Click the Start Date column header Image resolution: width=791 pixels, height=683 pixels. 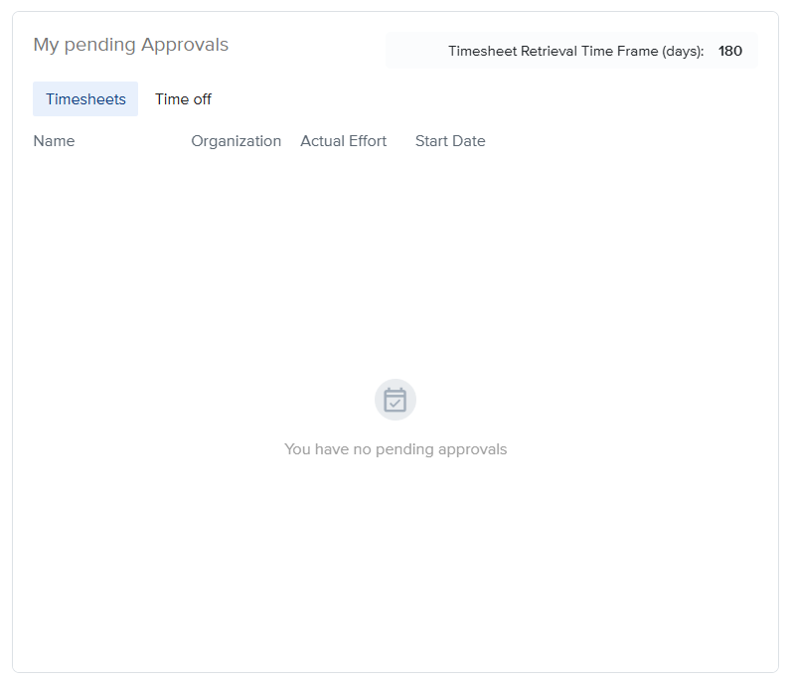point(450,141)
